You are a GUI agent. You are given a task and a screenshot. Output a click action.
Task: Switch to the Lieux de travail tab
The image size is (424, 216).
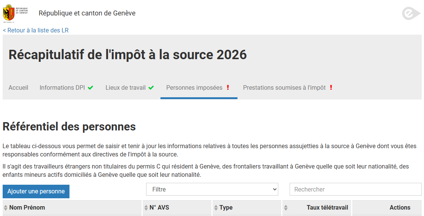point(125,88)
